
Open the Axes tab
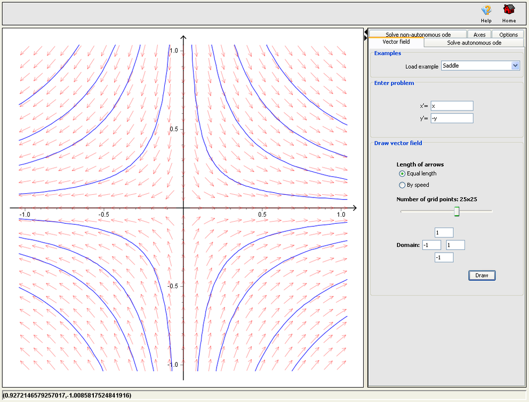tap(479, 34)
